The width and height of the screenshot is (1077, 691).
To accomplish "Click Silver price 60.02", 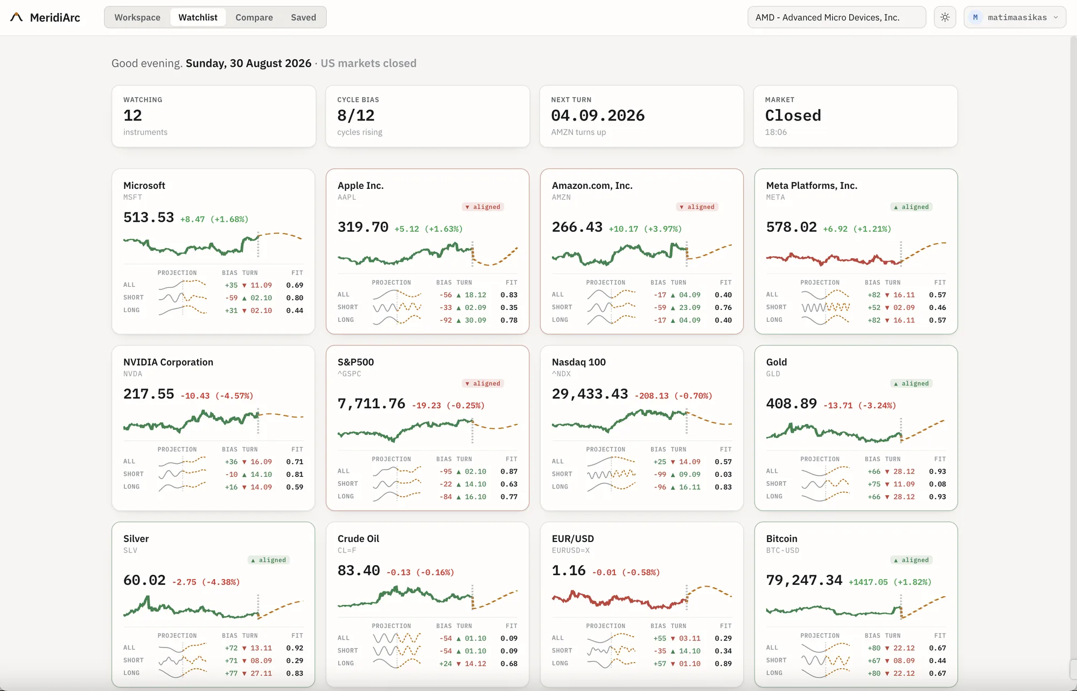I will click(x=144, y=580).
